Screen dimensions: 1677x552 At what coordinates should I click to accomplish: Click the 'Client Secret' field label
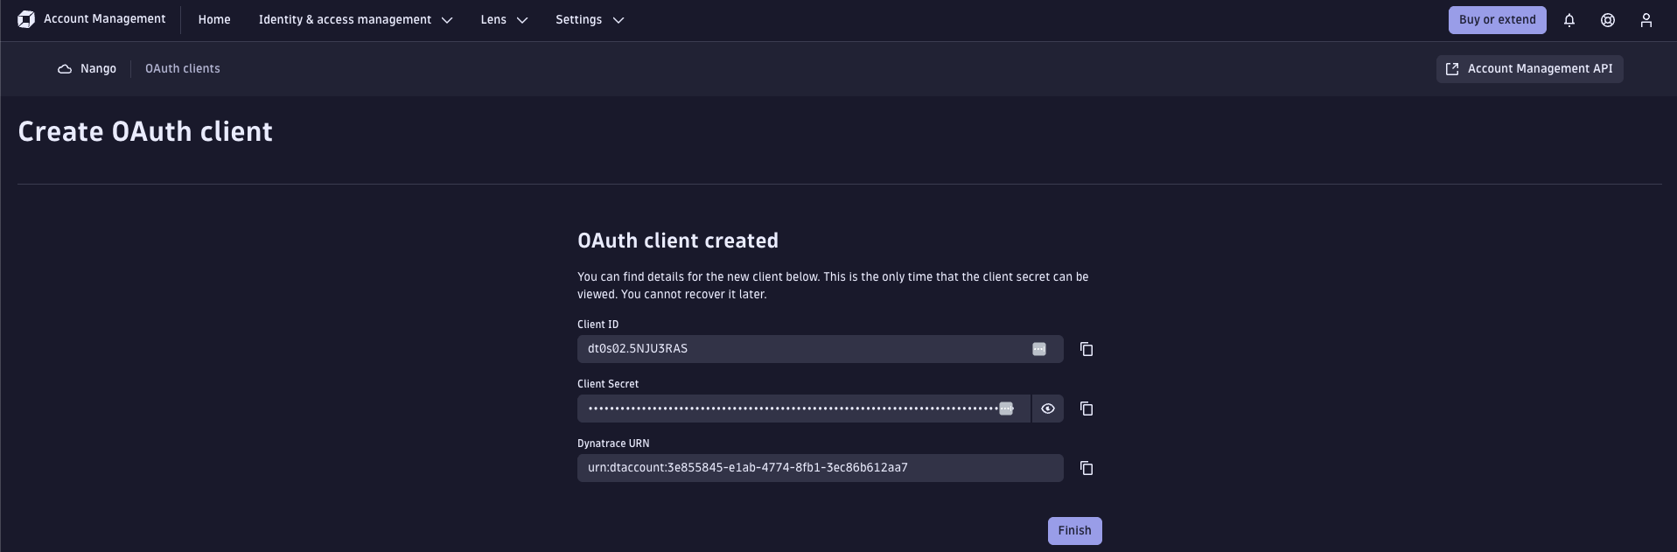point(608,384)
